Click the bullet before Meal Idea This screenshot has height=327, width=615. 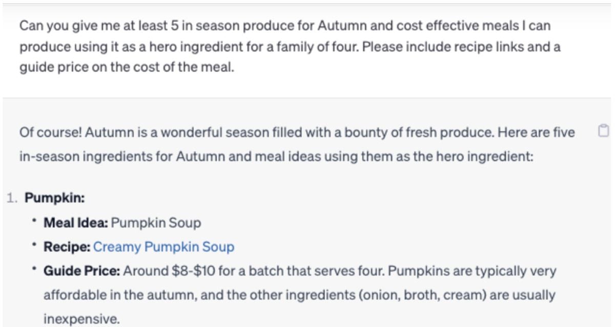34,222
